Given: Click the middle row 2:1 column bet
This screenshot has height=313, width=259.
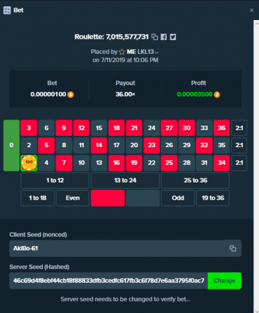Looking at the screenshot, I should tap(239, 145).
